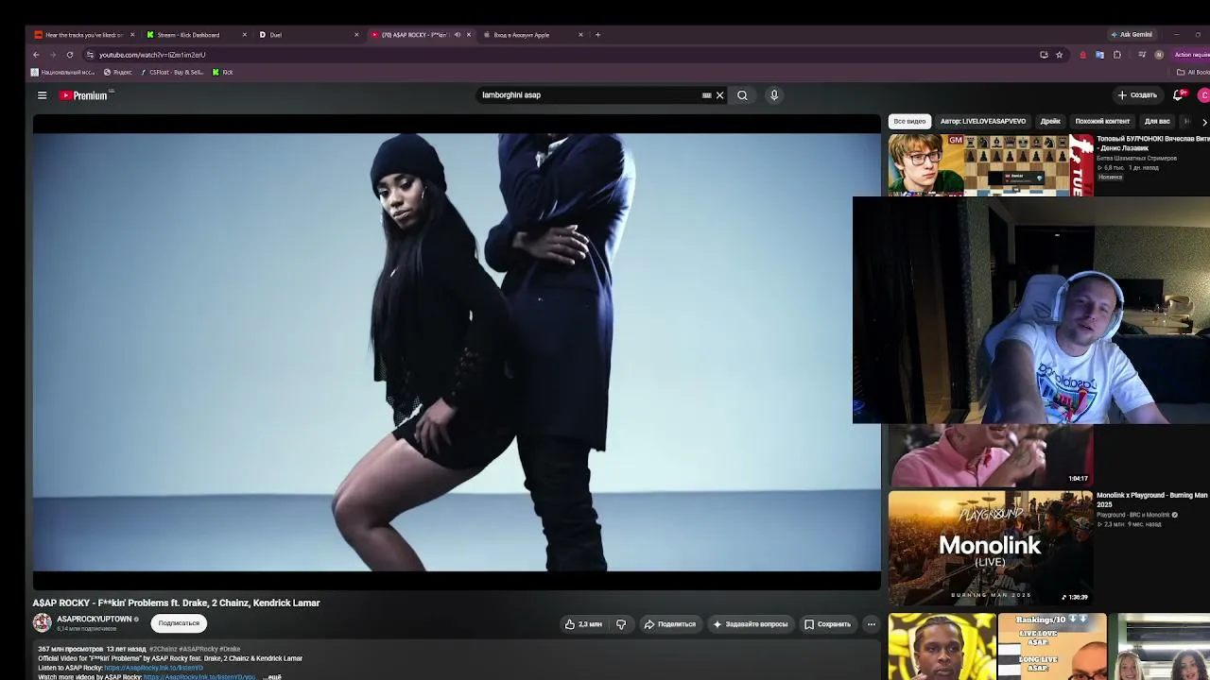The image size is (1210, 680).
Task: Open a new browser tab
Action: (597, 35)
